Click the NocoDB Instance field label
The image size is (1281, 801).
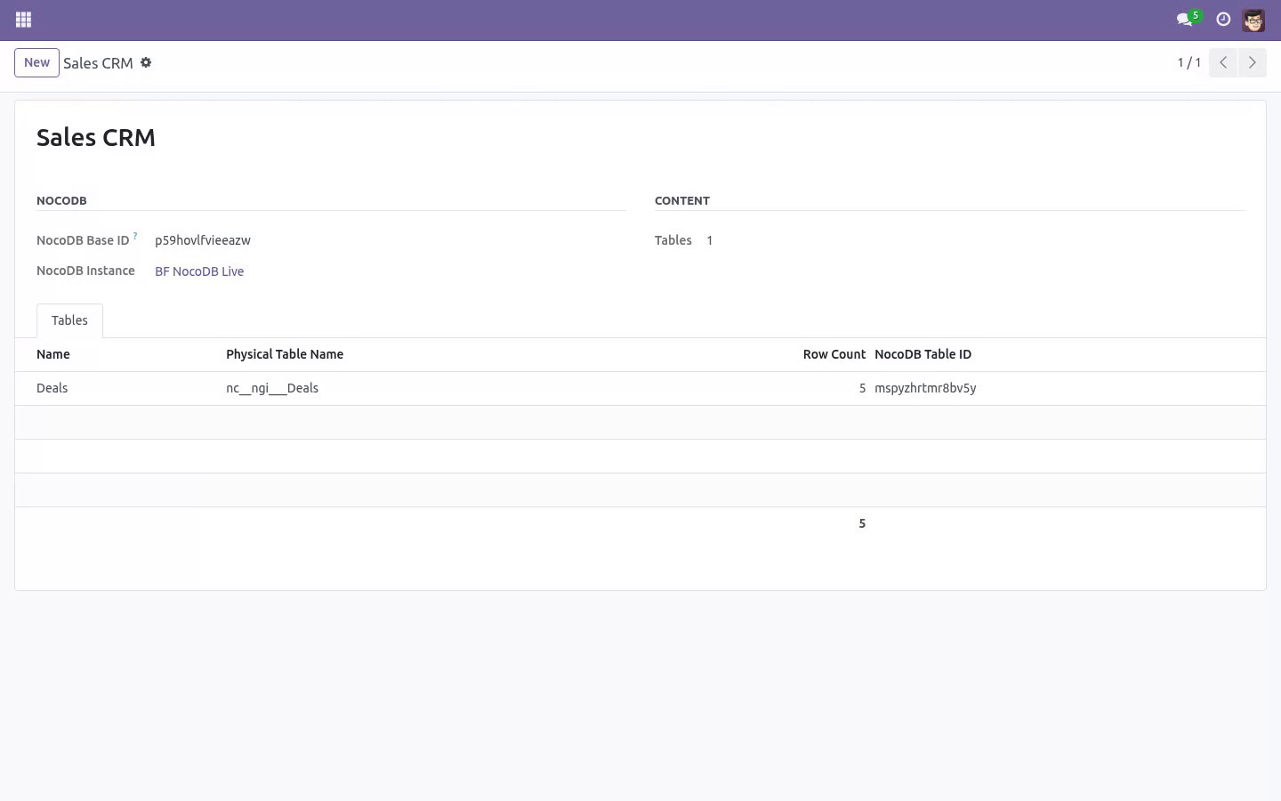[x=85, y=271]
